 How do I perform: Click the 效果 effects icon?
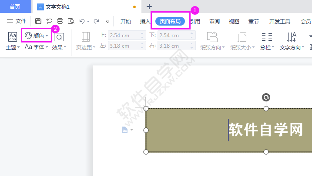59,37
